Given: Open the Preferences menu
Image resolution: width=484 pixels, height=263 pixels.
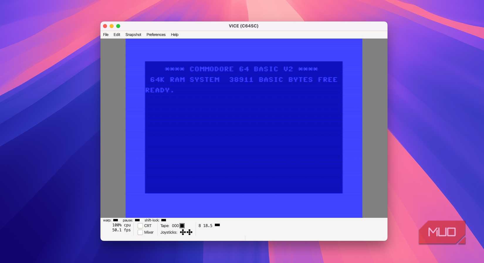Looking at the screenshot, I should (x=156, y=35).
